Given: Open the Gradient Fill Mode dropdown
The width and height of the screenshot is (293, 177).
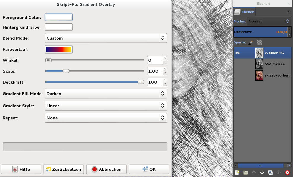Looking at the screenshot, I should pos(106,94).
